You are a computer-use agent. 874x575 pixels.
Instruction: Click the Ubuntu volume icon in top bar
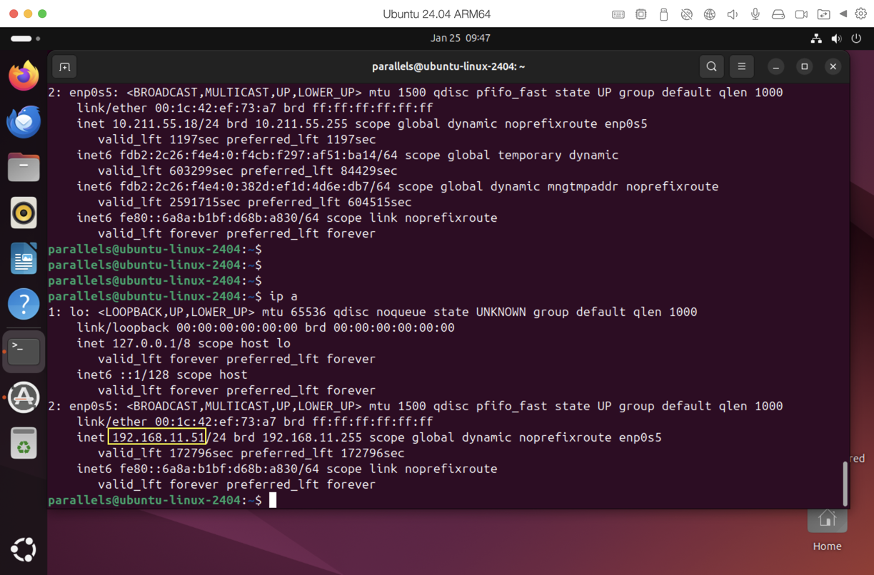click(x=836, y=39)
